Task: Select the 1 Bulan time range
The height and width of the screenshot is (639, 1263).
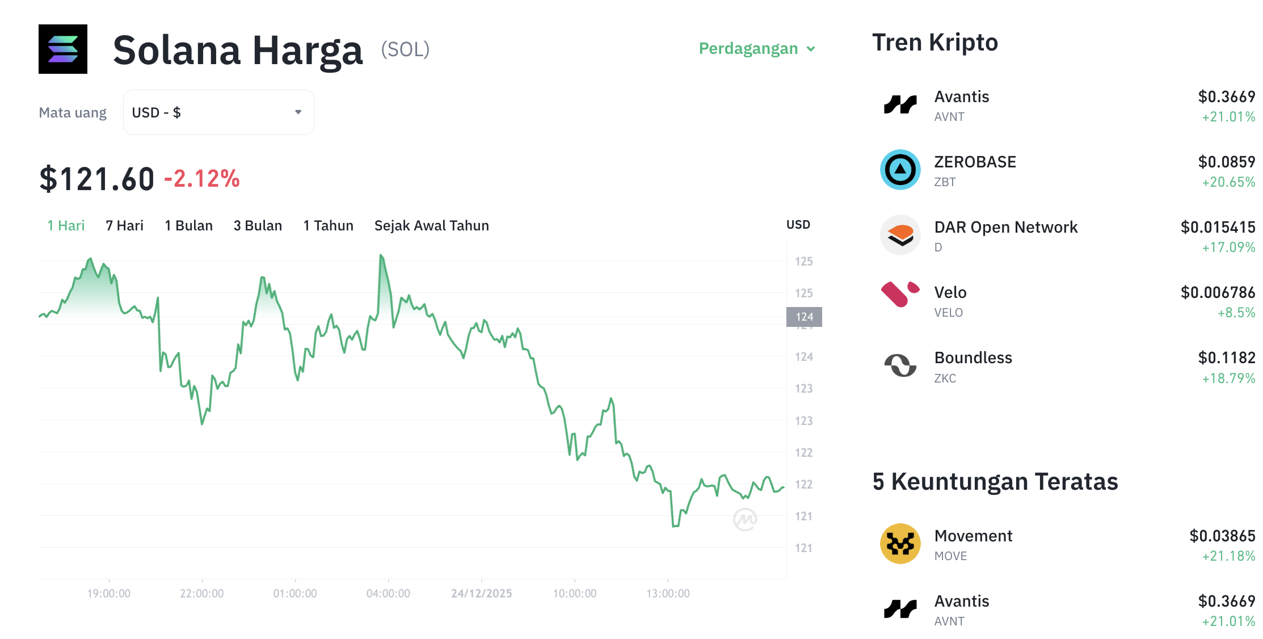Action: [188, 225]
